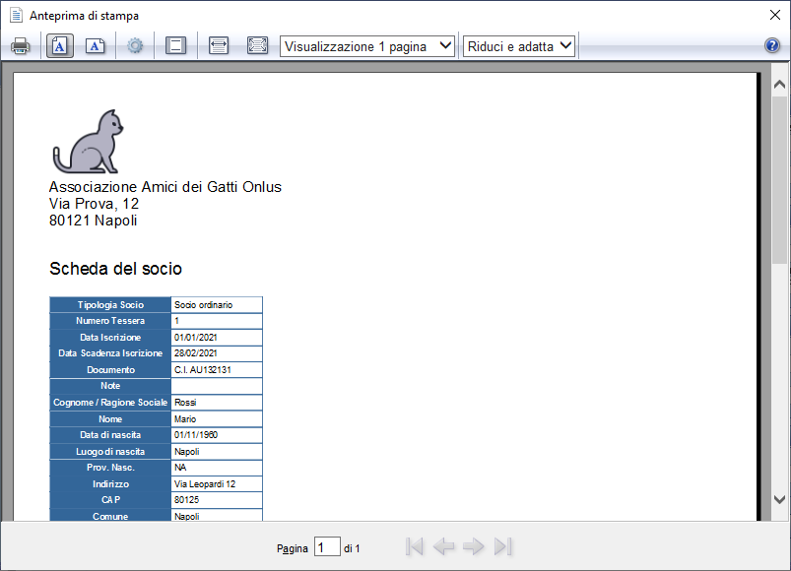
Task: Click the Pagina number input field
Action: tap(327, 546)
